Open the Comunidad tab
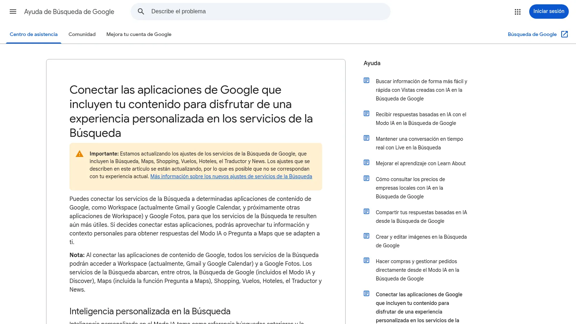This screenshot has height=324, width=576. coord(82,34)
